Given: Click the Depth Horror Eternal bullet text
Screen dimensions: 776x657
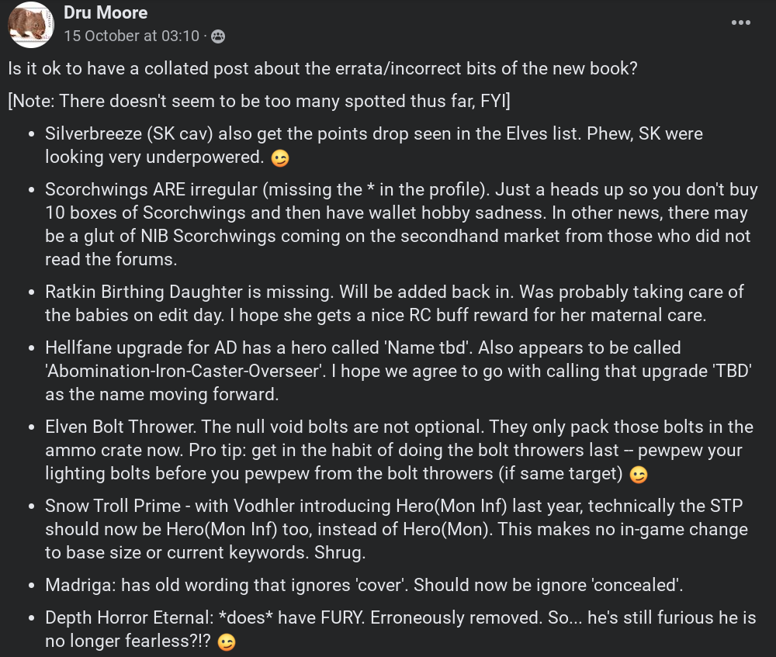Looking at the screenshot, I should point(400,629).
